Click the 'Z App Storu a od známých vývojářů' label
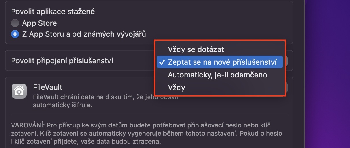Image resolution: width=350 pixels, height=148 pixels. click(x=84, y=34)
